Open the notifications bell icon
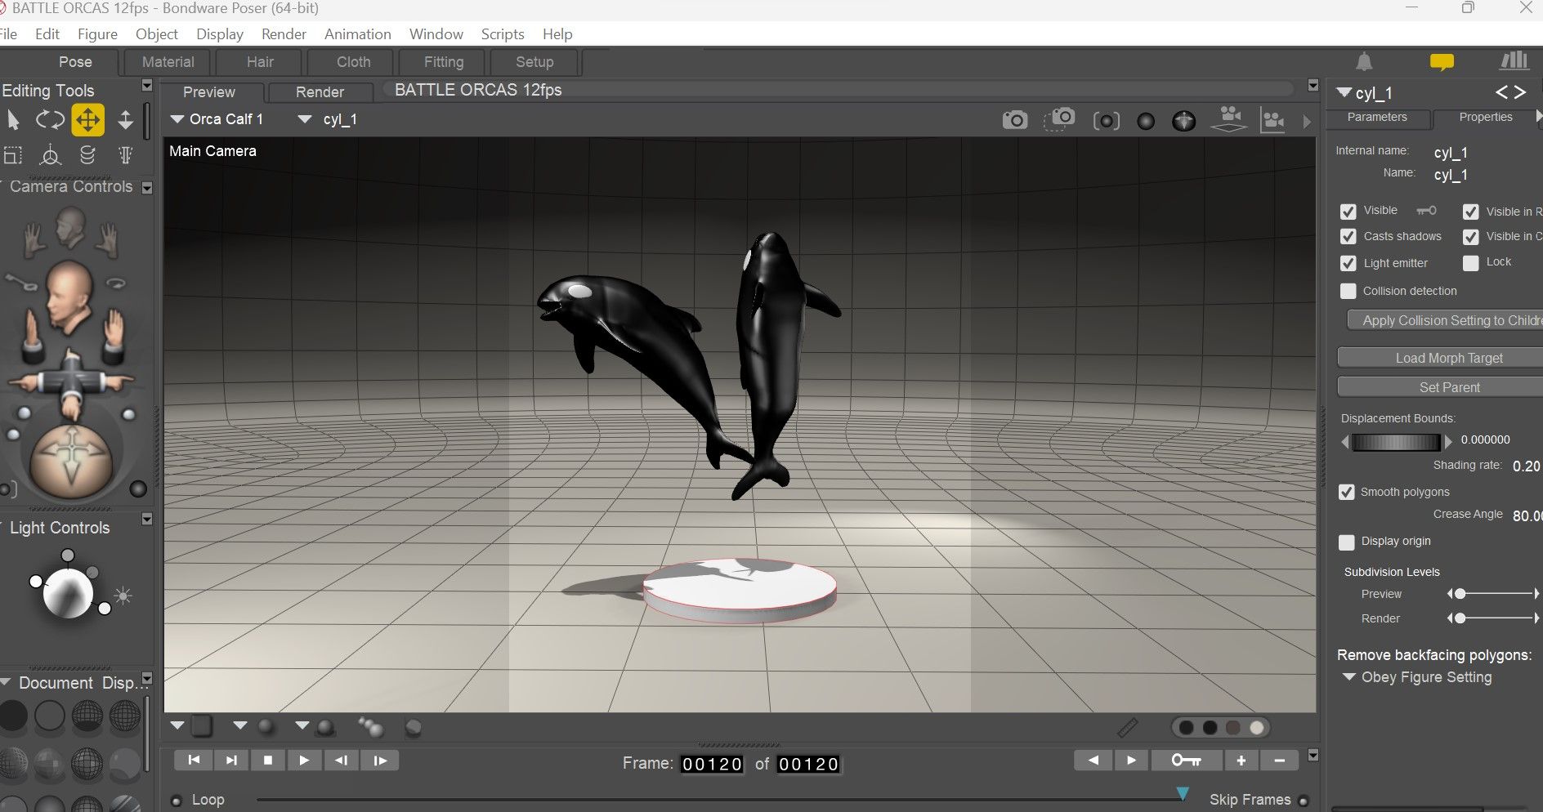This screenshot has height=812, width=1543. coord(1364,61)
